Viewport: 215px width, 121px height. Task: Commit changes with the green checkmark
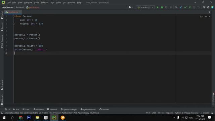click(x=185, y=7)
